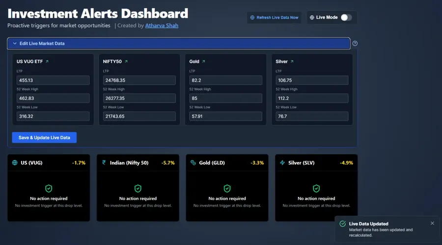442x245 pixels.
Task: Click the shield check icon in Gold (GLD) card
Action: coord(227,189)
